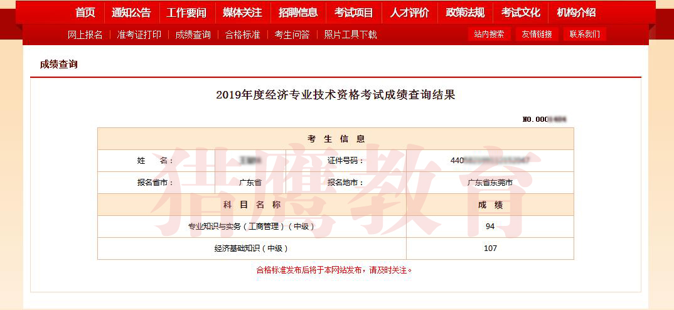674x310 pixels.
Task: Select 媒体关注 in the main navigation
Action: (242, 13)
